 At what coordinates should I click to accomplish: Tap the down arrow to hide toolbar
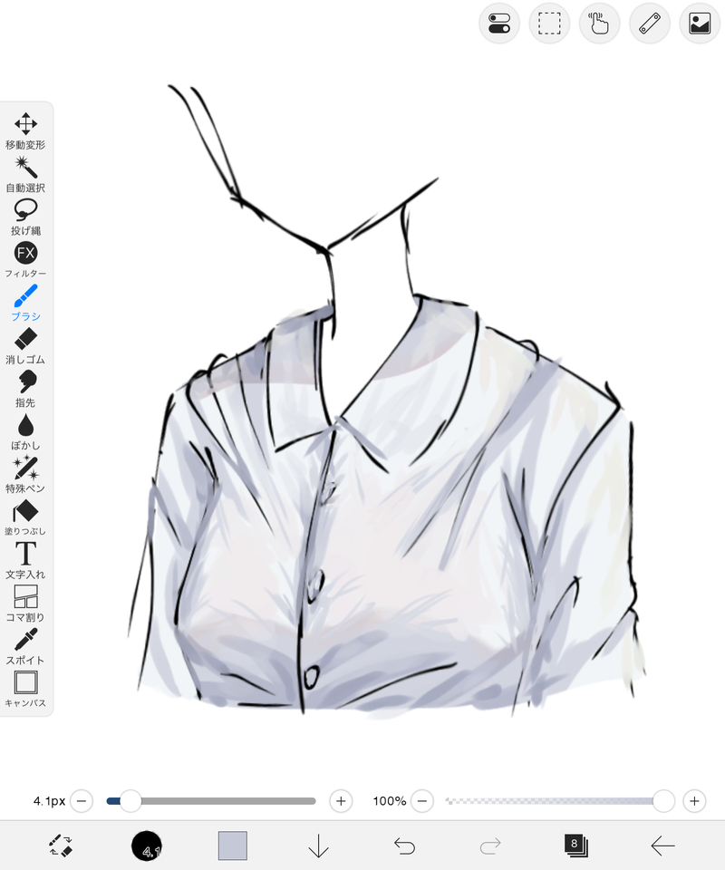click(x=318, y=846)
